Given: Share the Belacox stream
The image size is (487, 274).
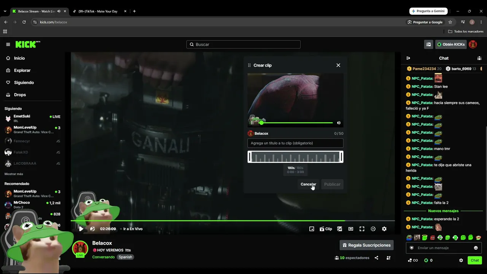Looking at the screenshot, I should [x=376, y=258].
